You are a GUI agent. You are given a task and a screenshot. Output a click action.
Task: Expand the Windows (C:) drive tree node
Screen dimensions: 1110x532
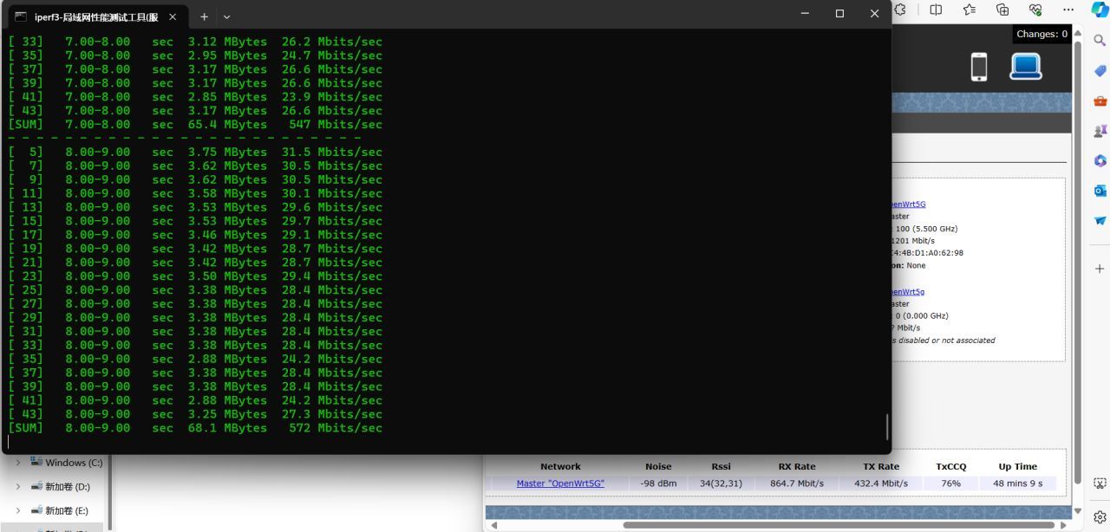[x=18, y=463]
